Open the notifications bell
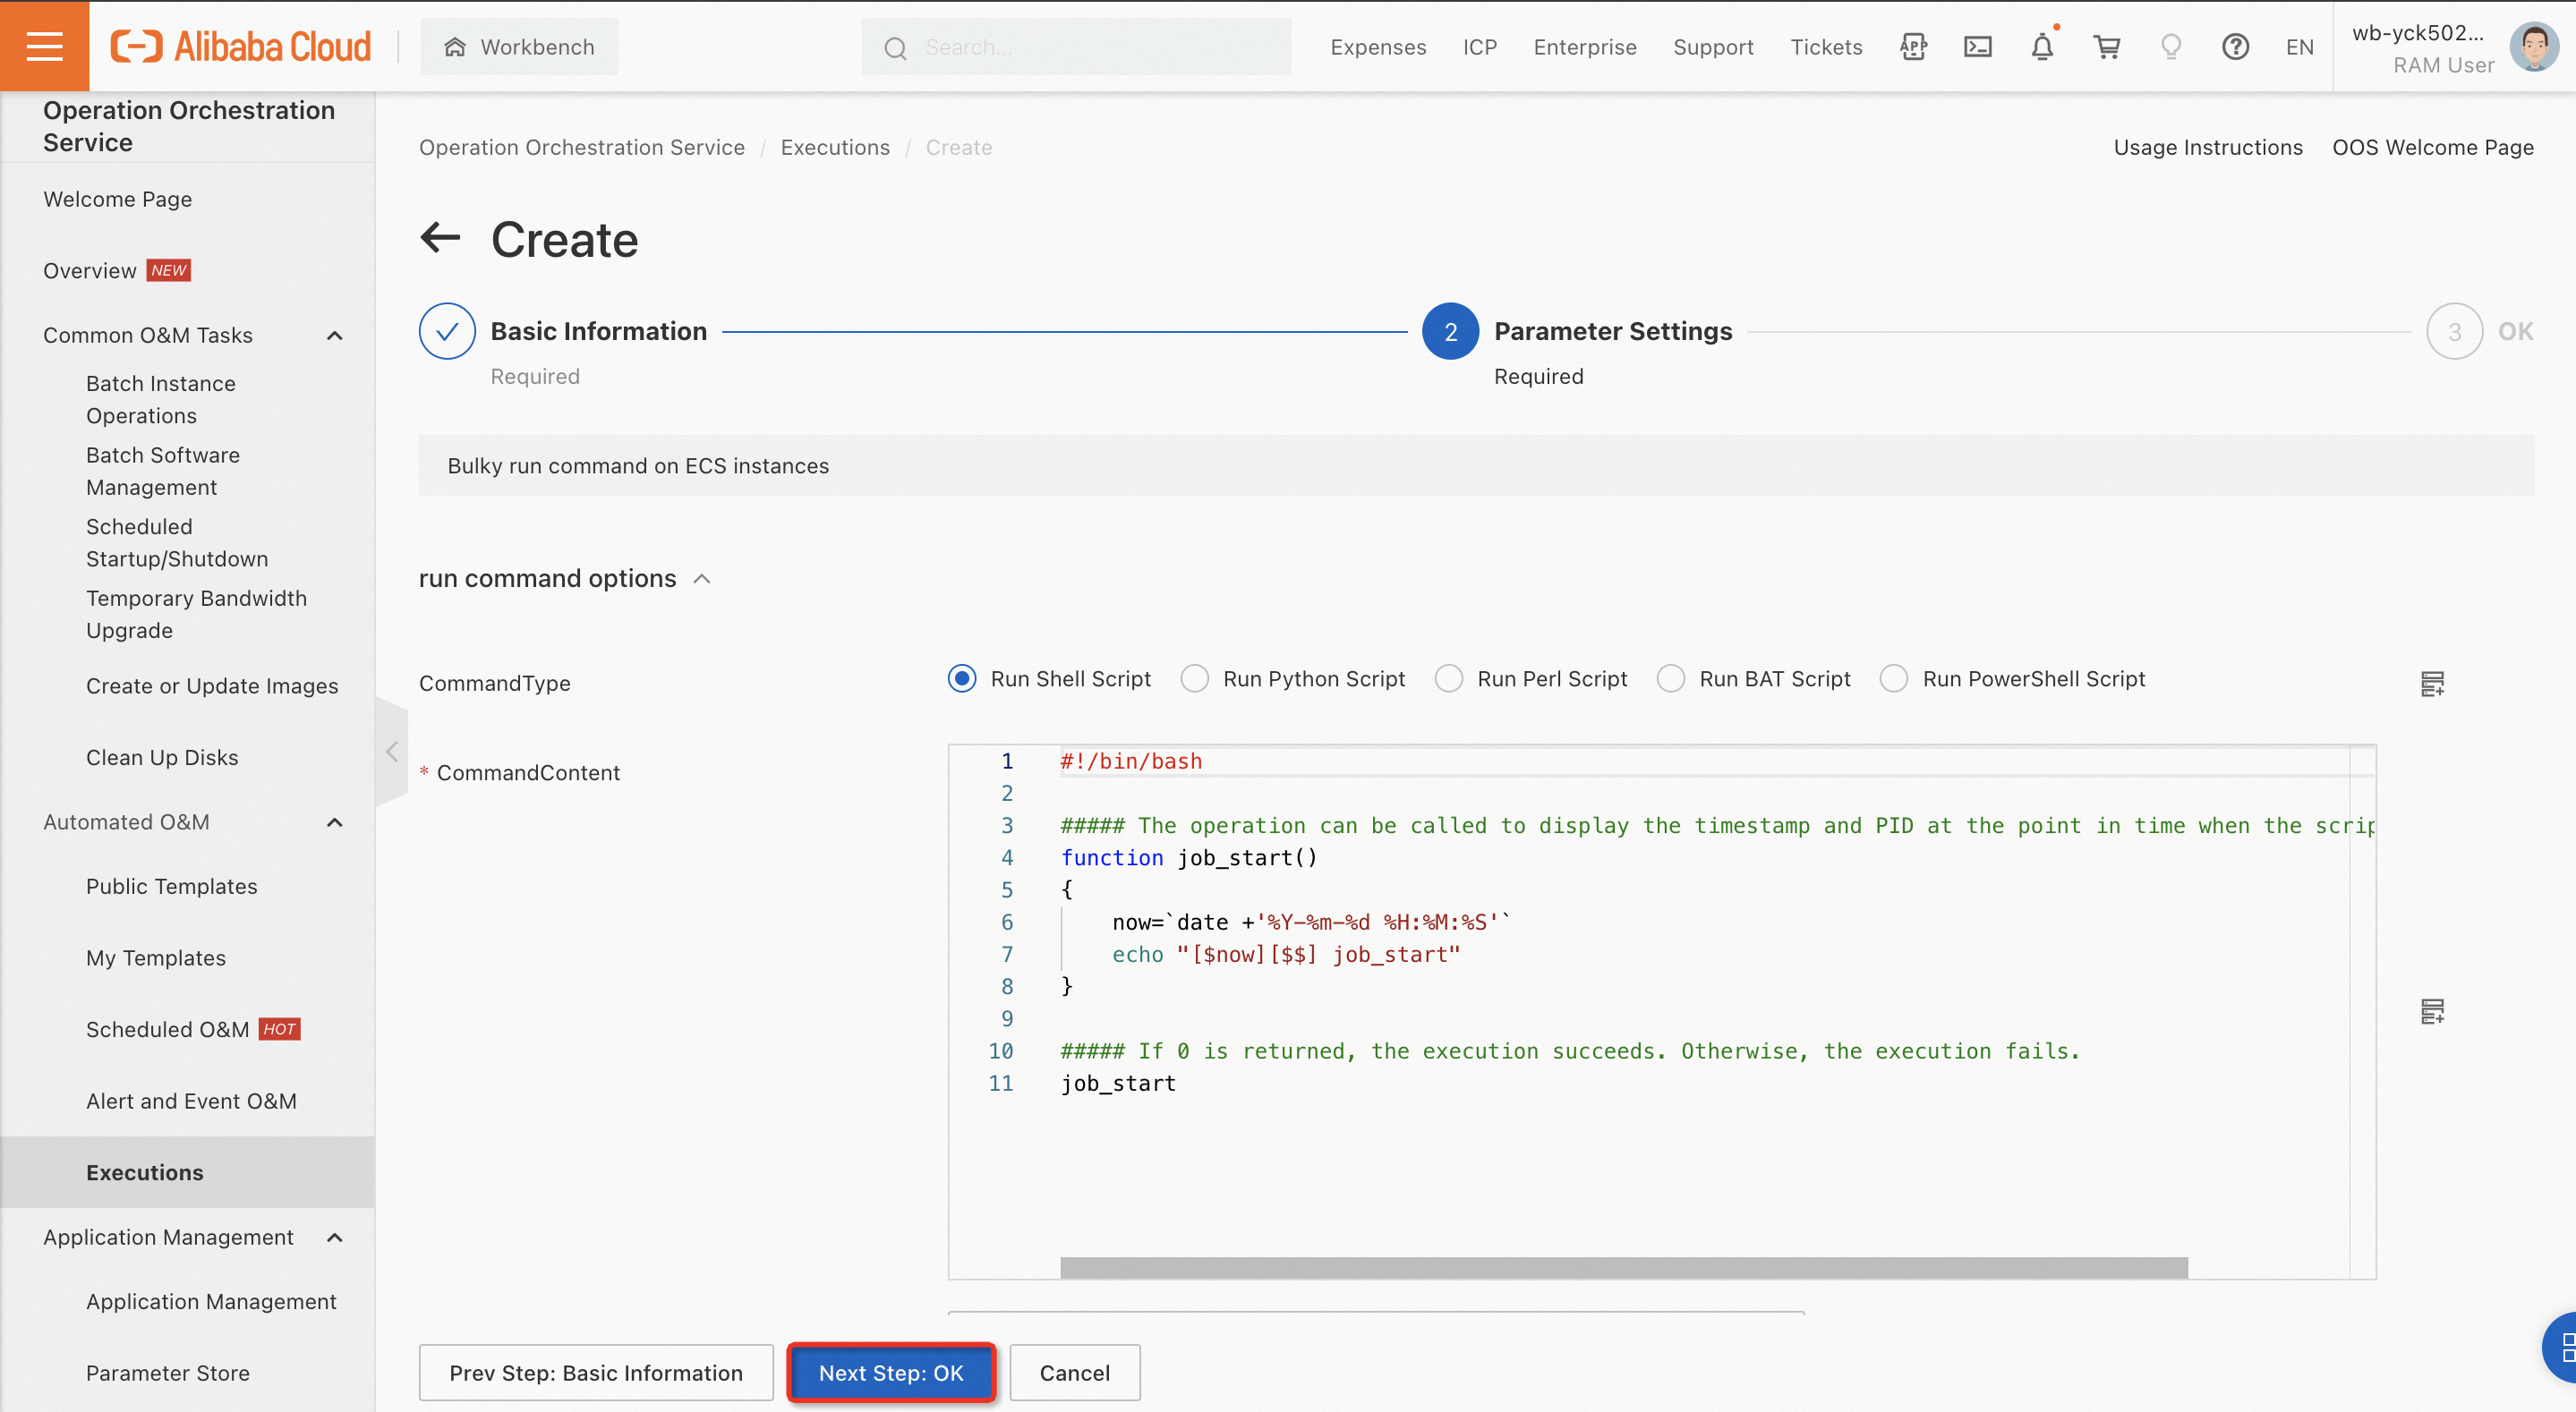The image size is (2576, 1412). [2042, 46]
